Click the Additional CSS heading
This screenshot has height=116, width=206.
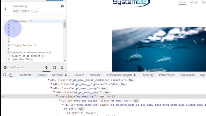[x=25, y=11]
